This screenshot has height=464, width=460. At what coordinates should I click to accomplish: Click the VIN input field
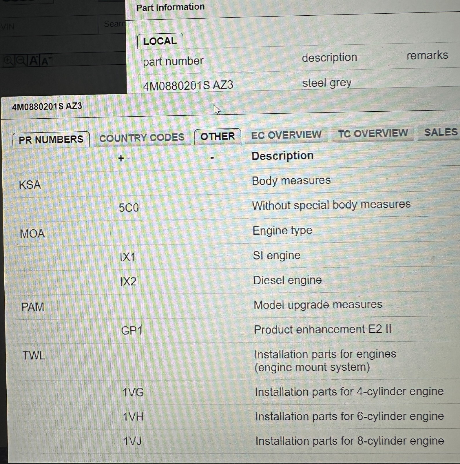click(49, 26)
